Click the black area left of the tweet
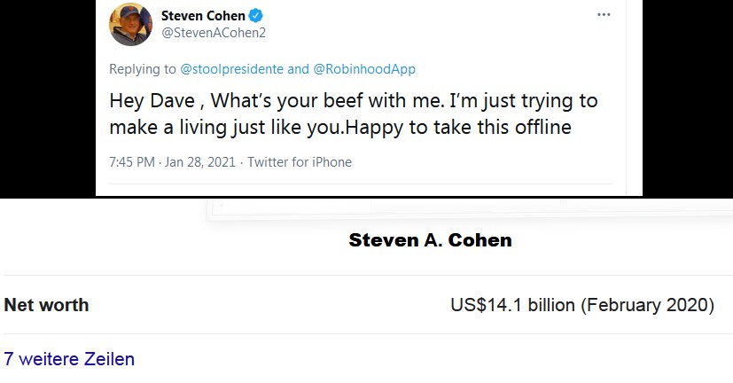The image size is (733, 383). (47, 98)
